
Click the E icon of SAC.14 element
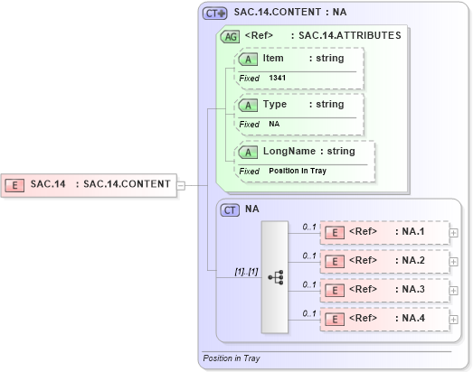click(14, 185)
